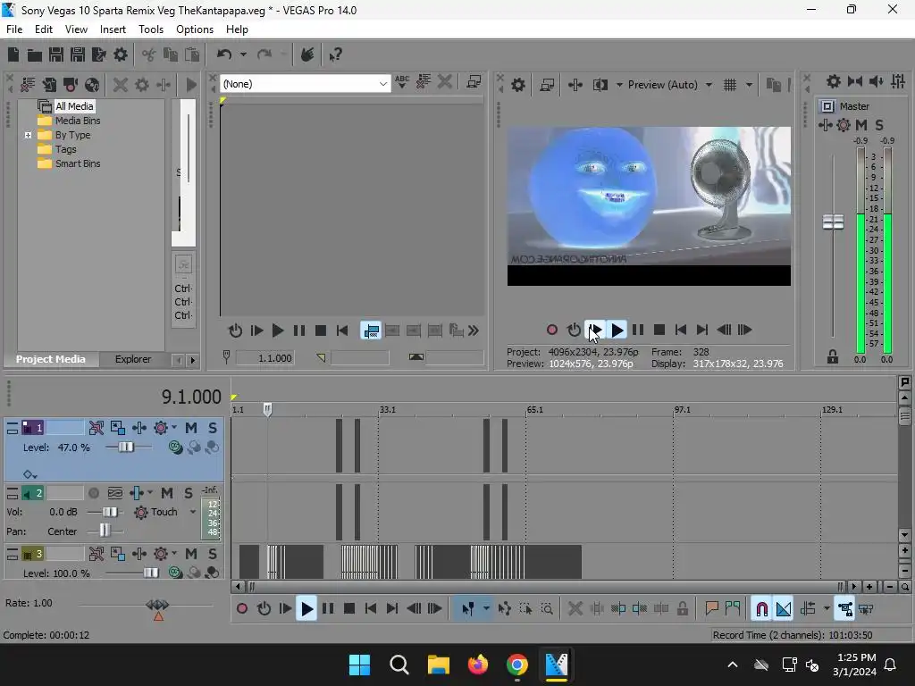This screenshot has height=686, width=915.
Task: Open the Undo history dropdown arrow
Action: [243, 54]
